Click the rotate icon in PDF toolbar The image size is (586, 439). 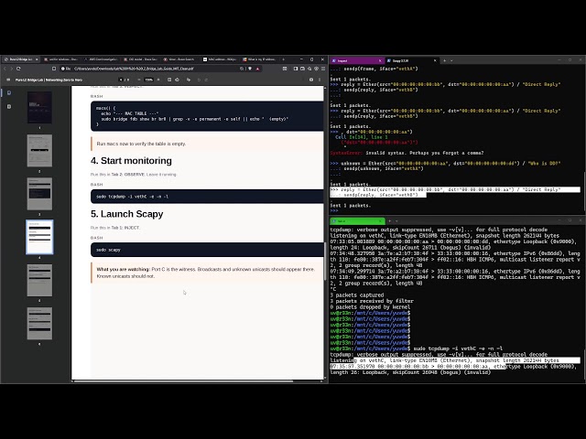[177, 80]
